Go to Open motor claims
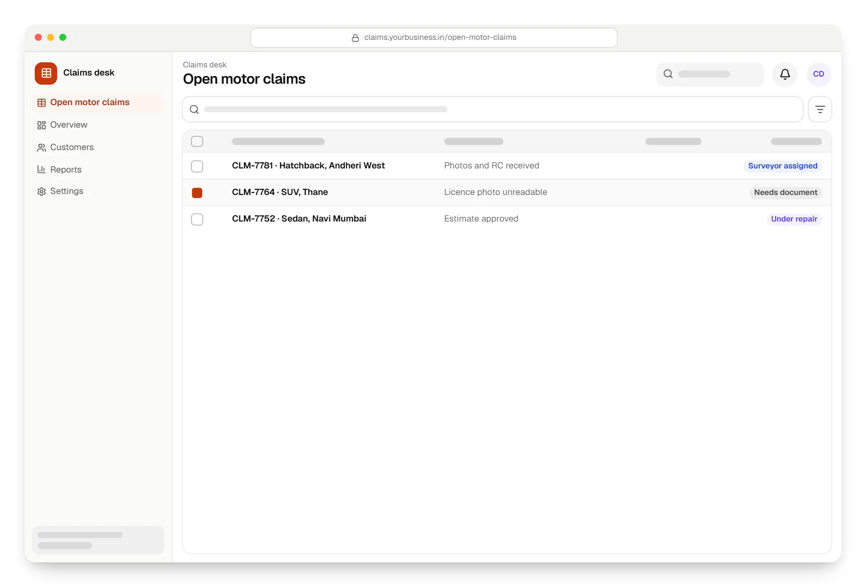This screenshot has width=866, height=587. 98,103
